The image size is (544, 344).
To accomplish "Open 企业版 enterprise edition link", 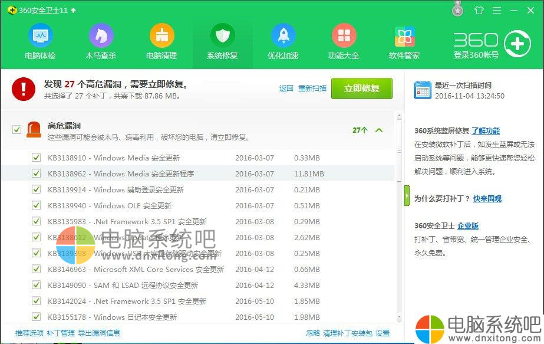I will 468,226.
